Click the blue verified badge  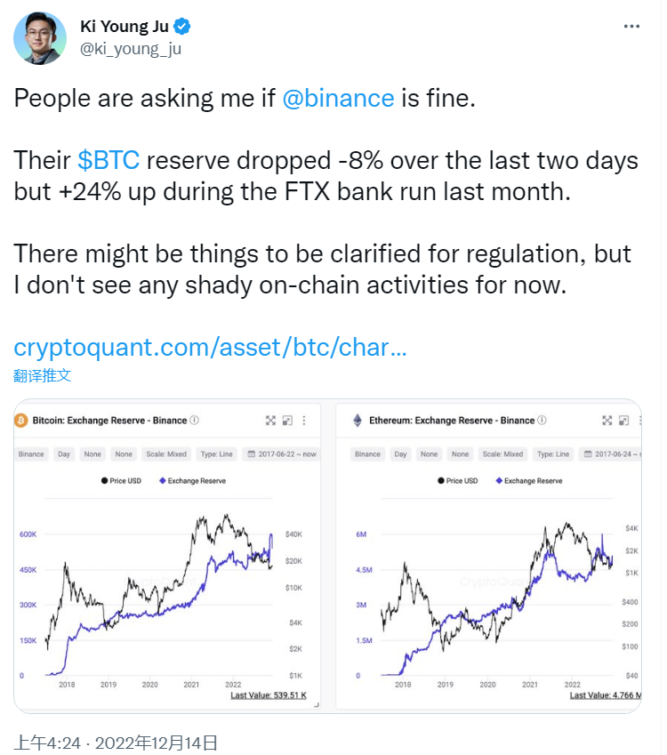click(182, 27)
